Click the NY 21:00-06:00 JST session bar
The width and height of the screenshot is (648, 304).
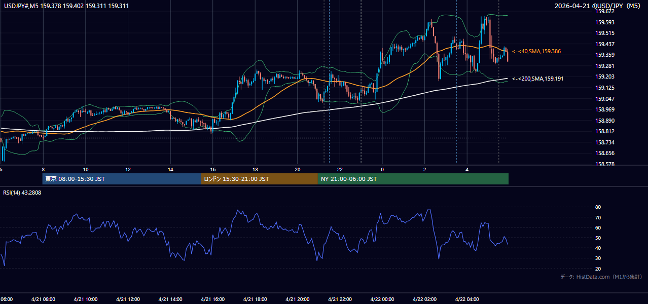click(x=413, y=179)
